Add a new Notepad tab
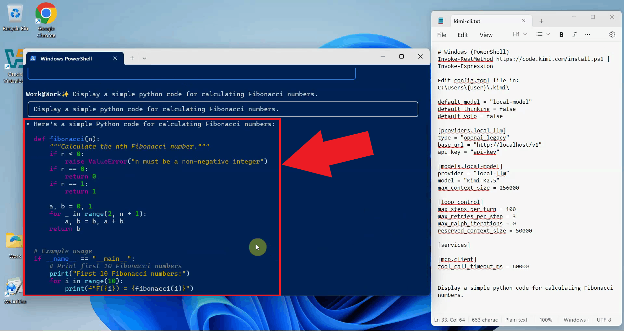 click(x=541, y=21)
